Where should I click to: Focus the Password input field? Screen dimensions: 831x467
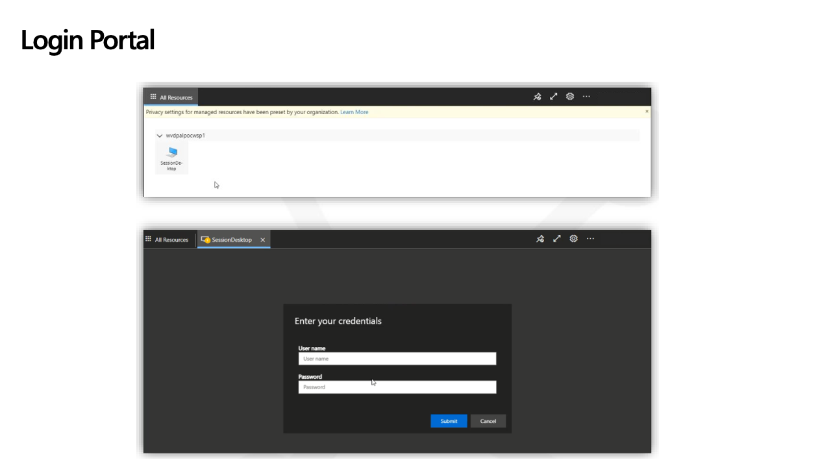tap(397, 387)
